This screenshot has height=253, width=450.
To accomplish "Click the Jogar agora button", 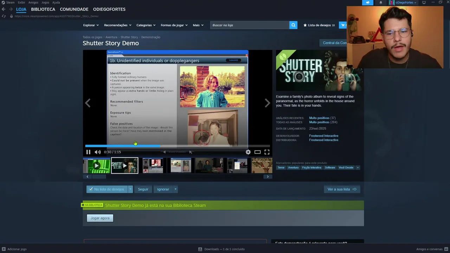I will (100, 218).
